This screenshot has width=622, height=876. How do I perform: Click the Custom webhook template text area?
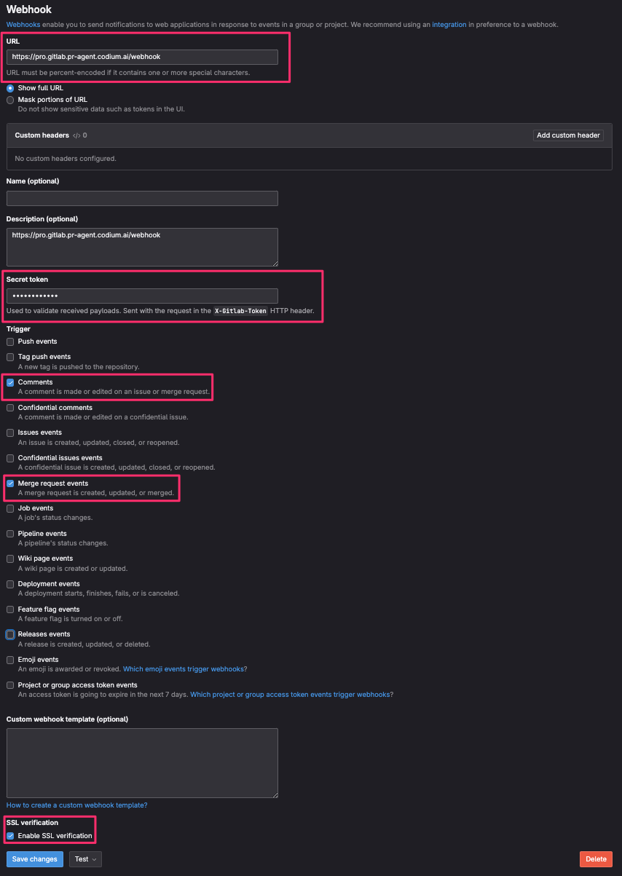(x=142, y=762)
